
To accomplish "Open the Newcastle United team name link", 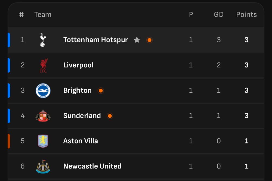I will click(x=92, y=166).
